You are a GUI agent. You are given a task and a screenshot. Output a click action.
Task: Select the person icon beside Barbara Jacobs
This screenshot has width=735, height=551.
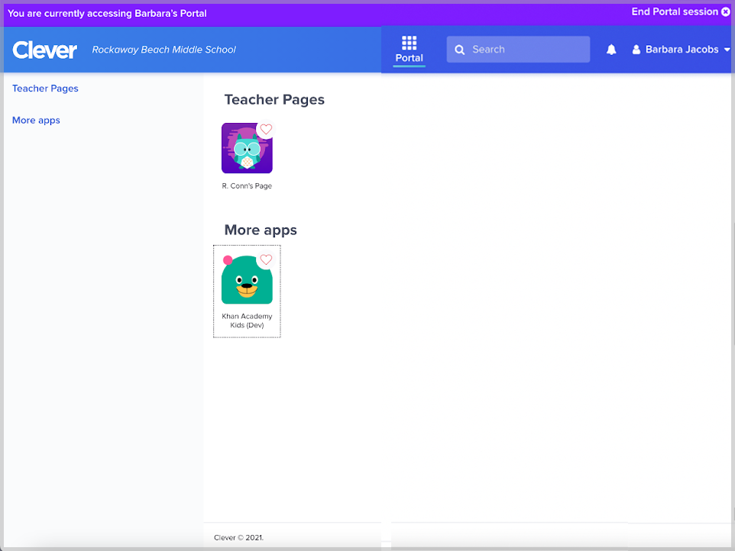[636, 49]
